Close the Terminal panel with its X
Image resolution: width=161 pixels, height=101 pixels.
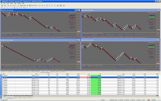pyautogui.click(x=1, y=74)
